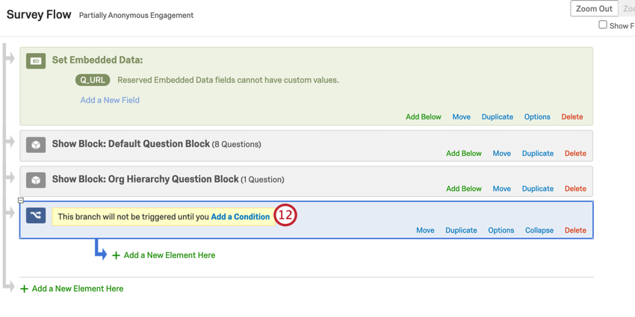Click plus icon beside nested Add a New Element Here
The width and height of the screenshot is (635, 317).
(116, 256)
